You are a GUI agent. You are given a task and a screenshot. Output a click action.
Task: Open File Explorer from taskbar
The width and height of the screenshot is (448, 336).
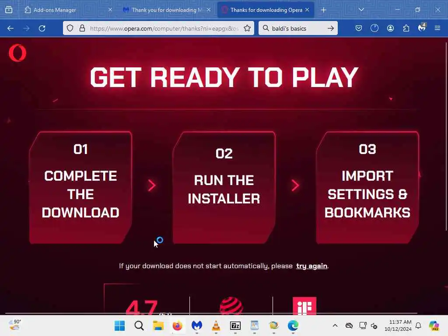tap(158, 325)
